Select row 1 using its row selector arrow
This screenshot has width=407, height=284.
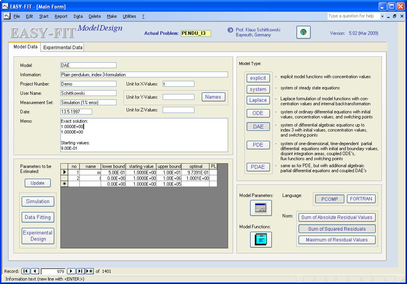[x=64, y=172]
